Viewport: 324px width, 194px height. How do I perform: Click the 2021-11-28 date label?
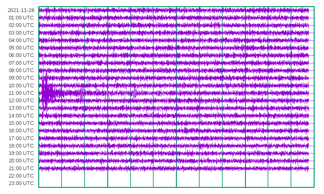(21, 10)
